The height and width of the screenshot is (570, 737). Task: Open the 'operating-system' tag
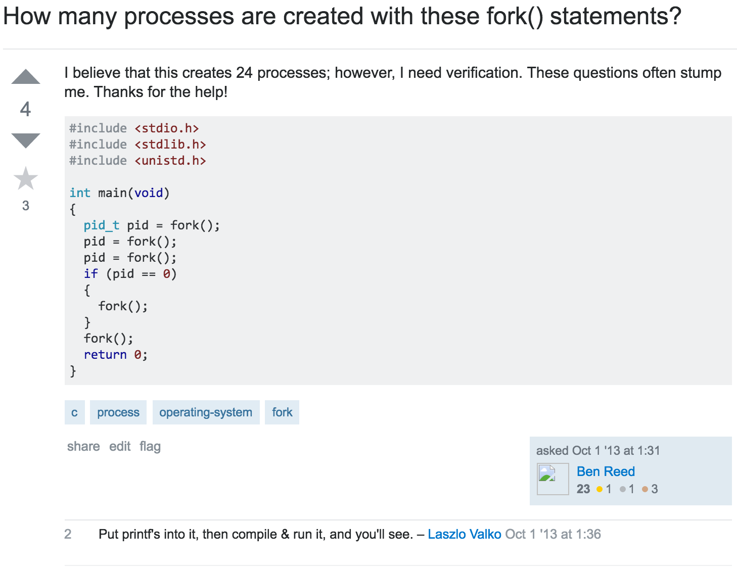206,412
